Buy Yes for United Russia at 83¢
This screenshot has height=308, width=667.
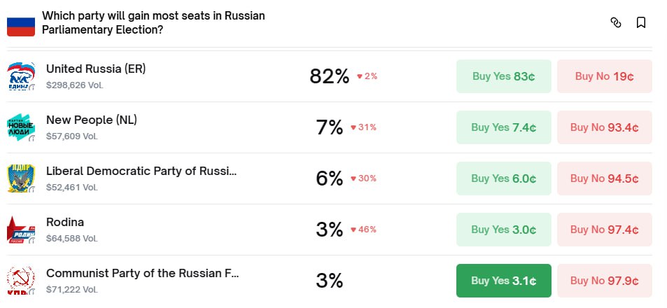pos(504,76)
